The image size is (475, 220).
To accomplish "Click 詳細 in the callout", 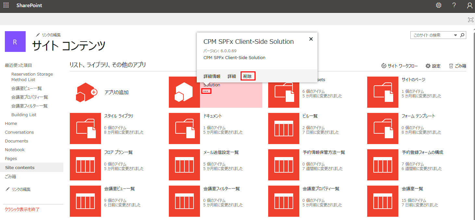I will (x=232, y=76).
